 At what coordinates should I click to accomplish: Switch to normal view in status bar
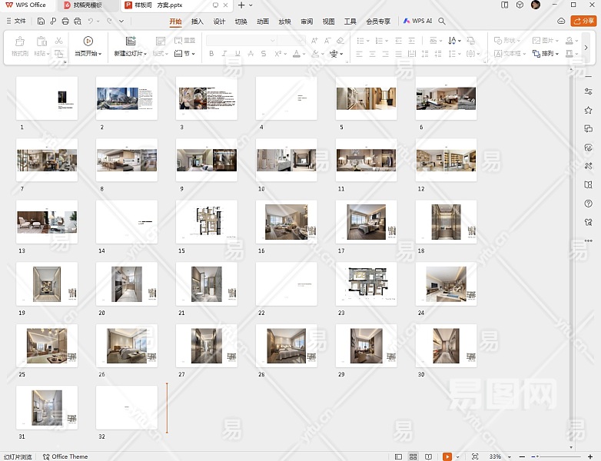tap(398, 456)
